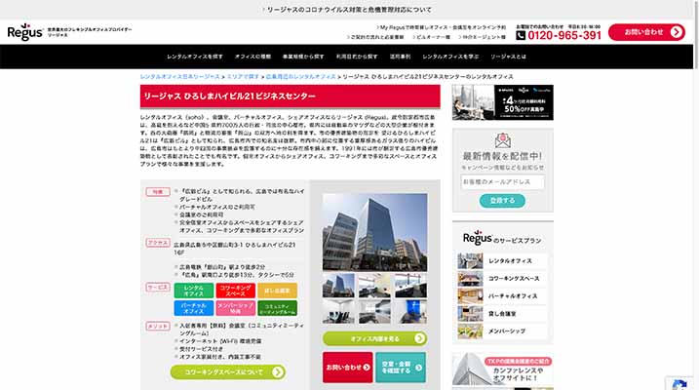The width and height of the screenshot is (699, 390).
Task: Open 貸し会議室 in sidebar service plans
Action: click(502, 314)
